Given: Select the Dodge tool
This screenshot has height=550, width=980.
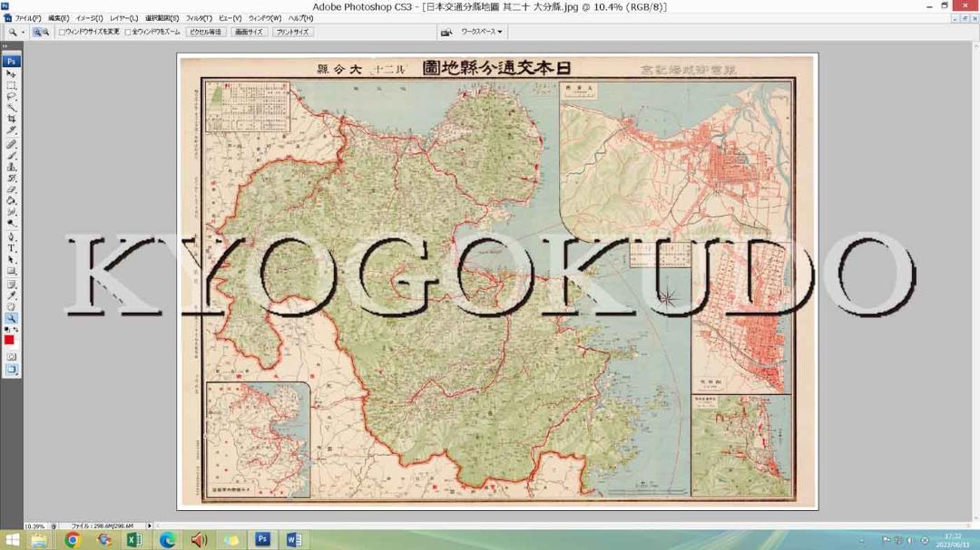Looking at the screenshot, I should click(x=11, y=223).
